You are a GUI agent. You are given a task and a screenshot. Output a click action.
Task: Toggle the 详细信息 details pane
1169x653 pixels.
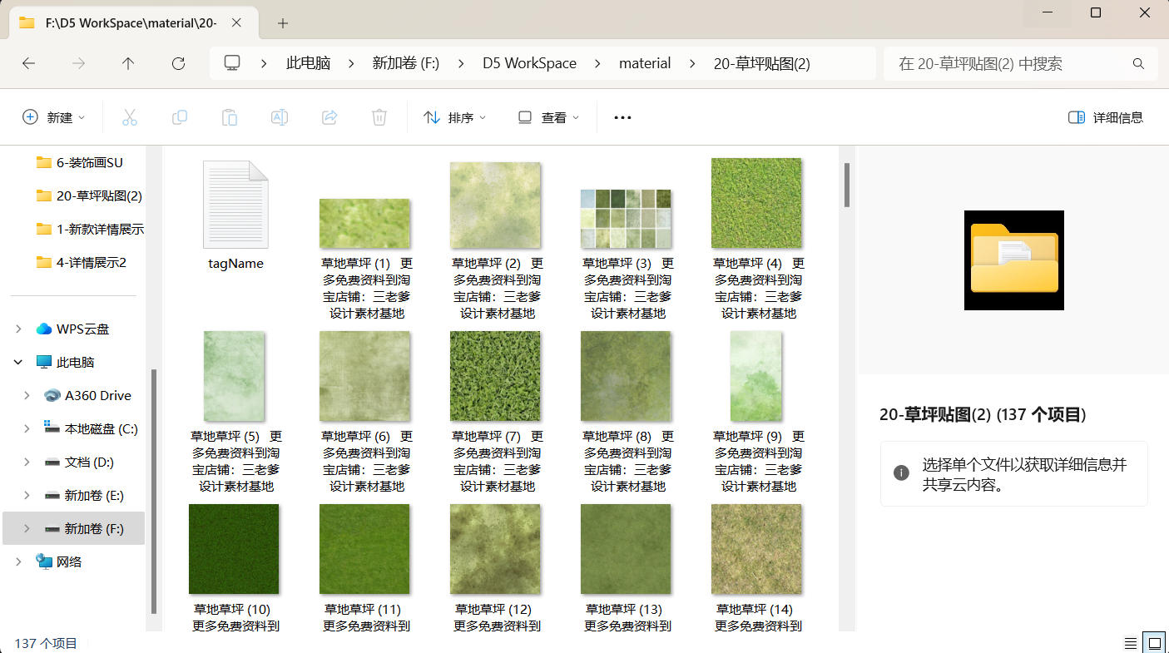[x=1106, y=117]
